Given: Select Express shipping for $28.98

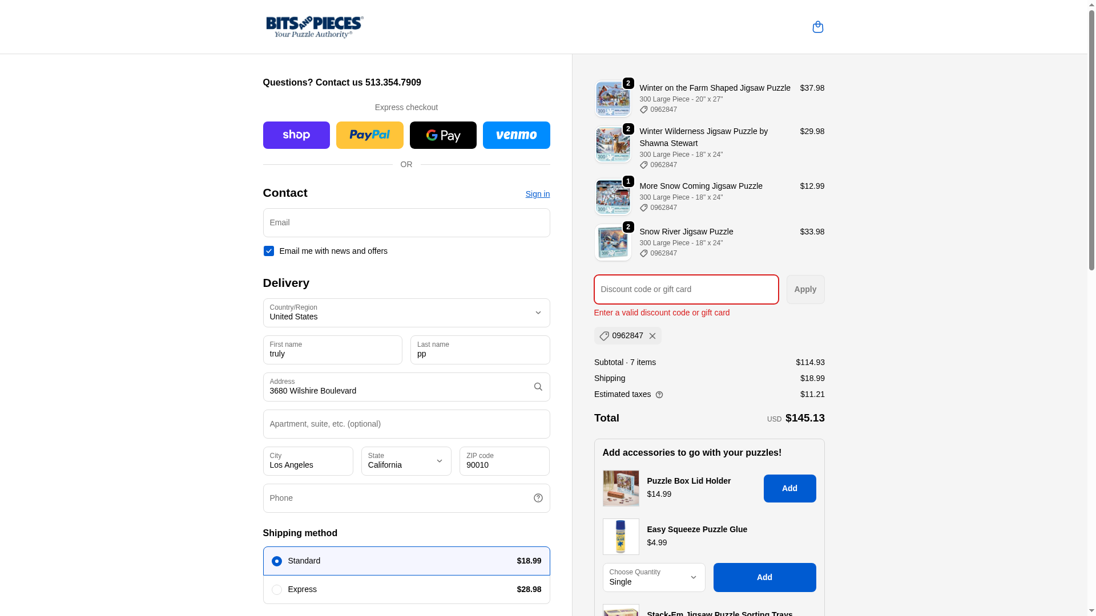Looking at the screenshot, I should (x=406, y=589).
